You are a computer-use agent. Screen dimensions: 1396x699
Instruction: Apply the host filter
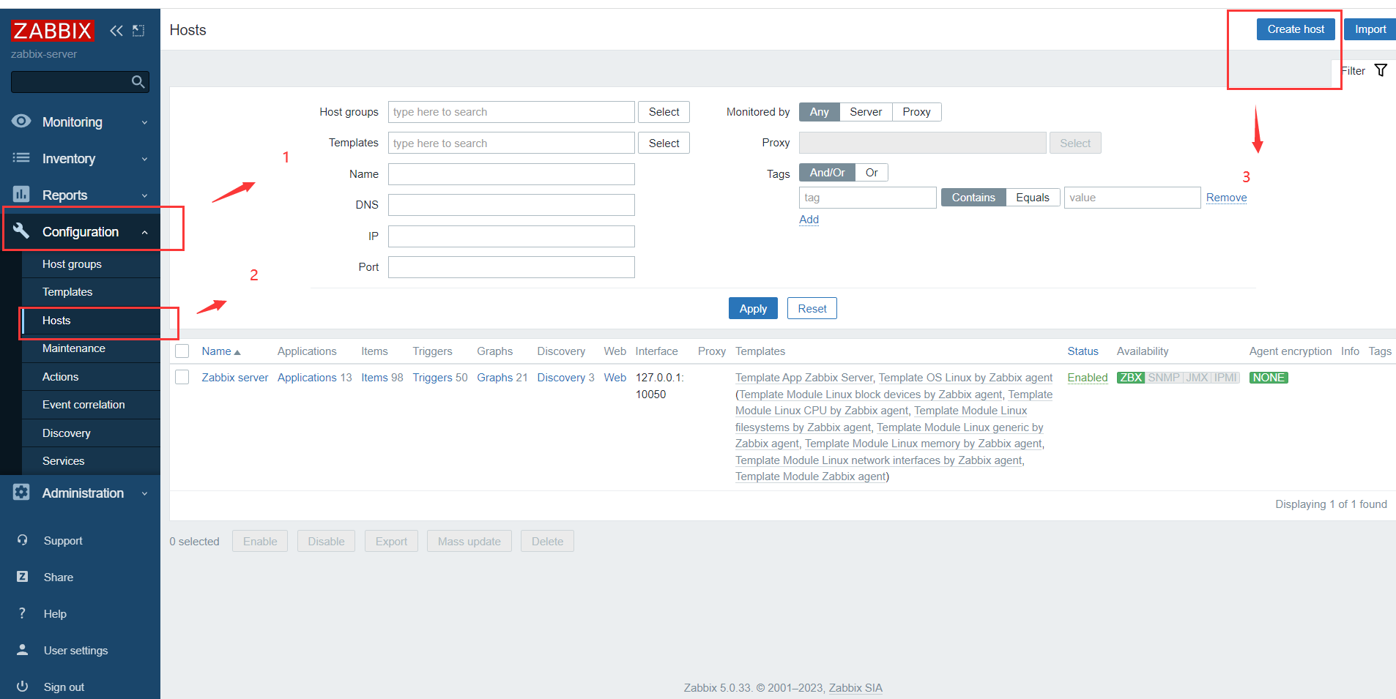tap(753, 309)
